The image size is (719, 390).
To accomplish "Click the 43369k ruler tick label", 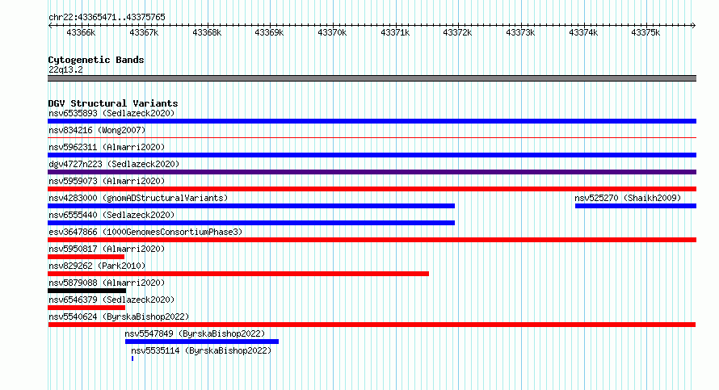I will click(269, 33).
